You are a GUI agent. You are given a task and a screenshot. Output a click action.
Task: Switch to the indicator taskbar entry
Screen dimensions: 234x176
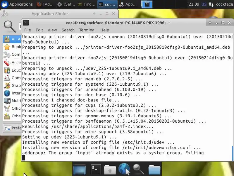click(x=87, y=4)
